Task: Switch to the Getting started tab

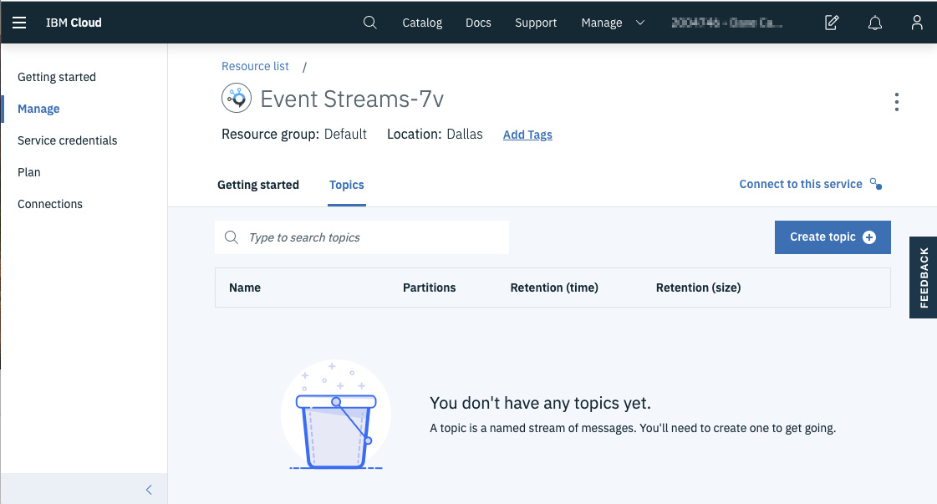Action: pyautogui.click(x=258, y=185)
